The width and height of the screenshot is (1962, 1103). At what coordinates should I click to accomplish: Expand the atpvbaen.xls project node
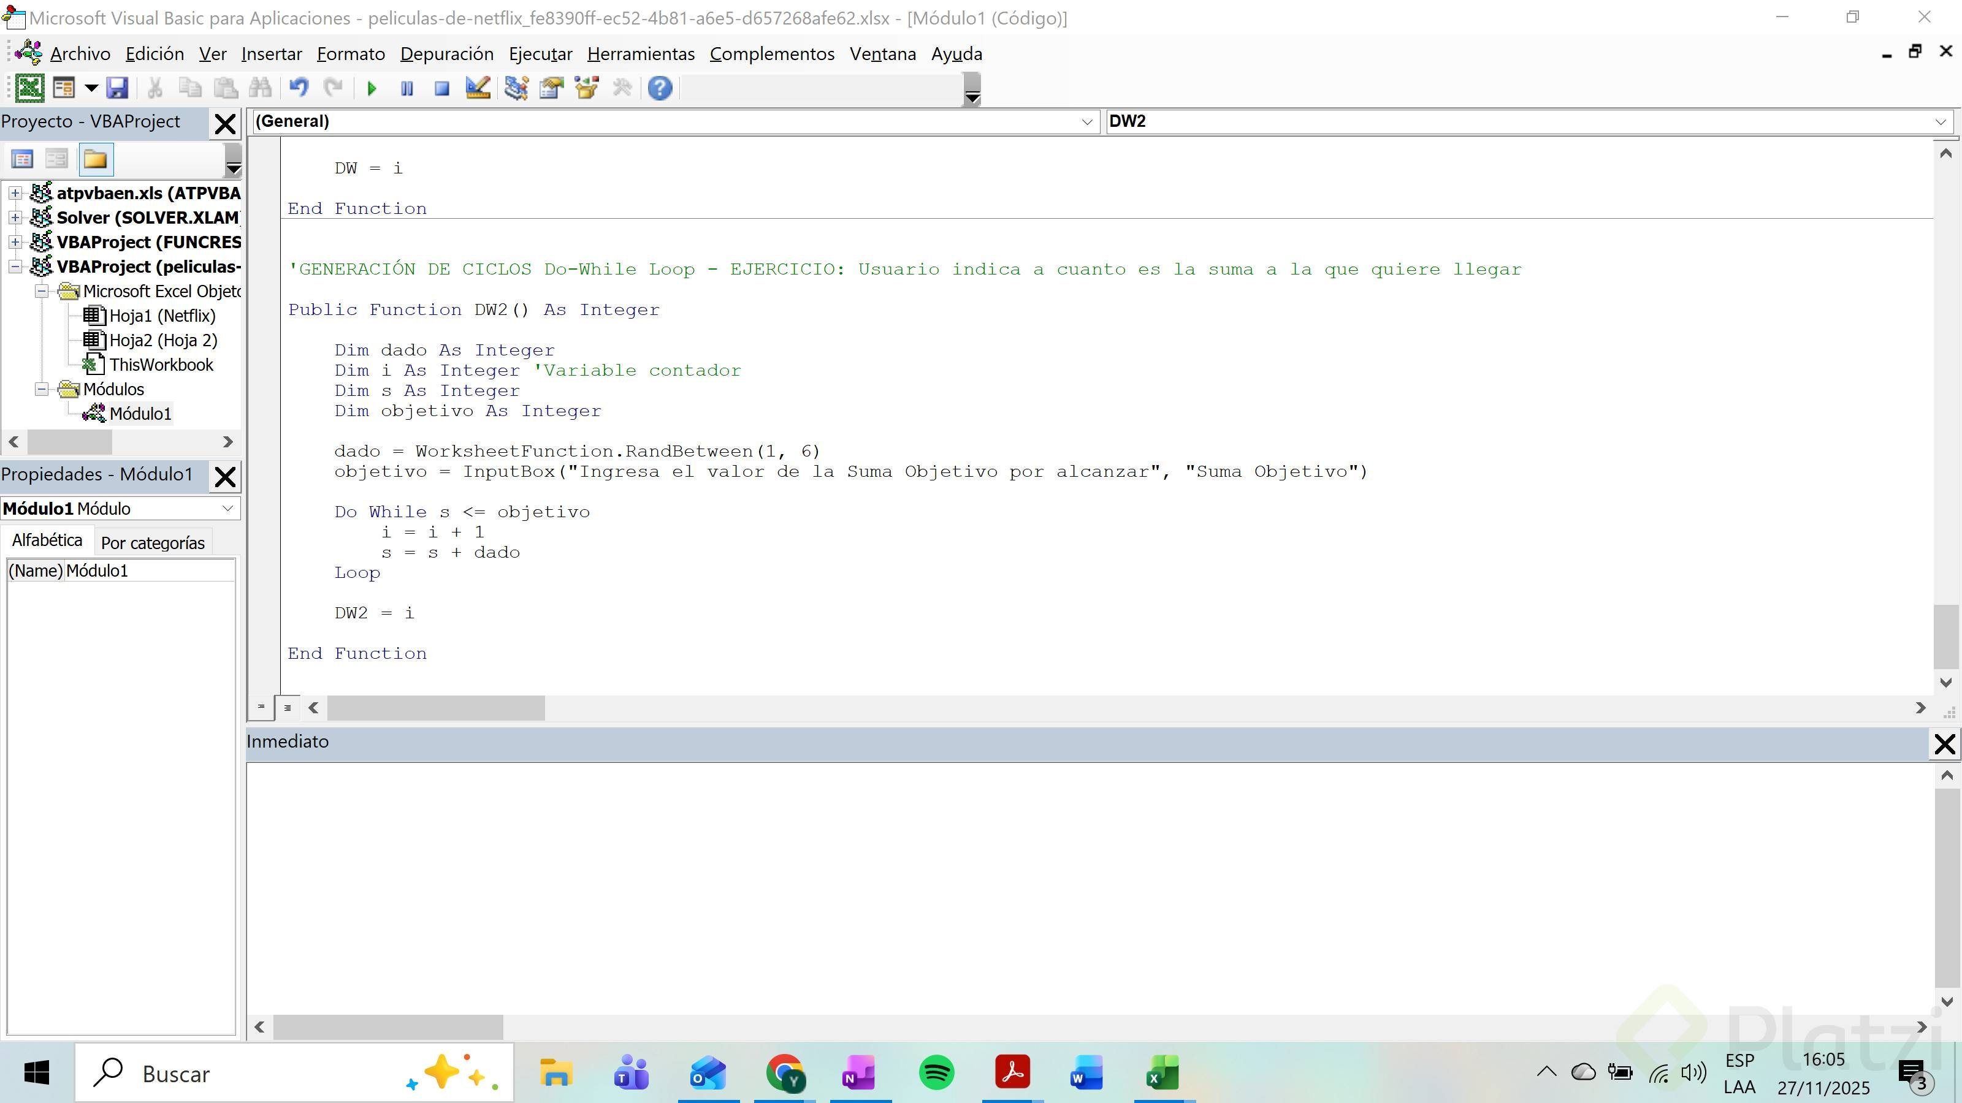pyautogui.click(x=15, y=194)
